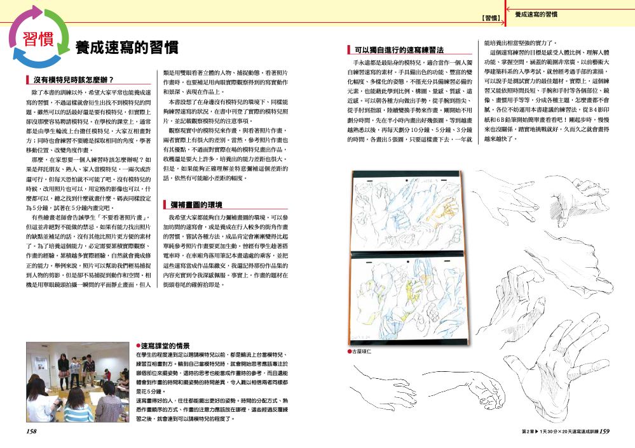This screenshot has width=635, height=448.
Task: Click the 速寫課堂的情景 caption title
Action: tap(165, 346)
